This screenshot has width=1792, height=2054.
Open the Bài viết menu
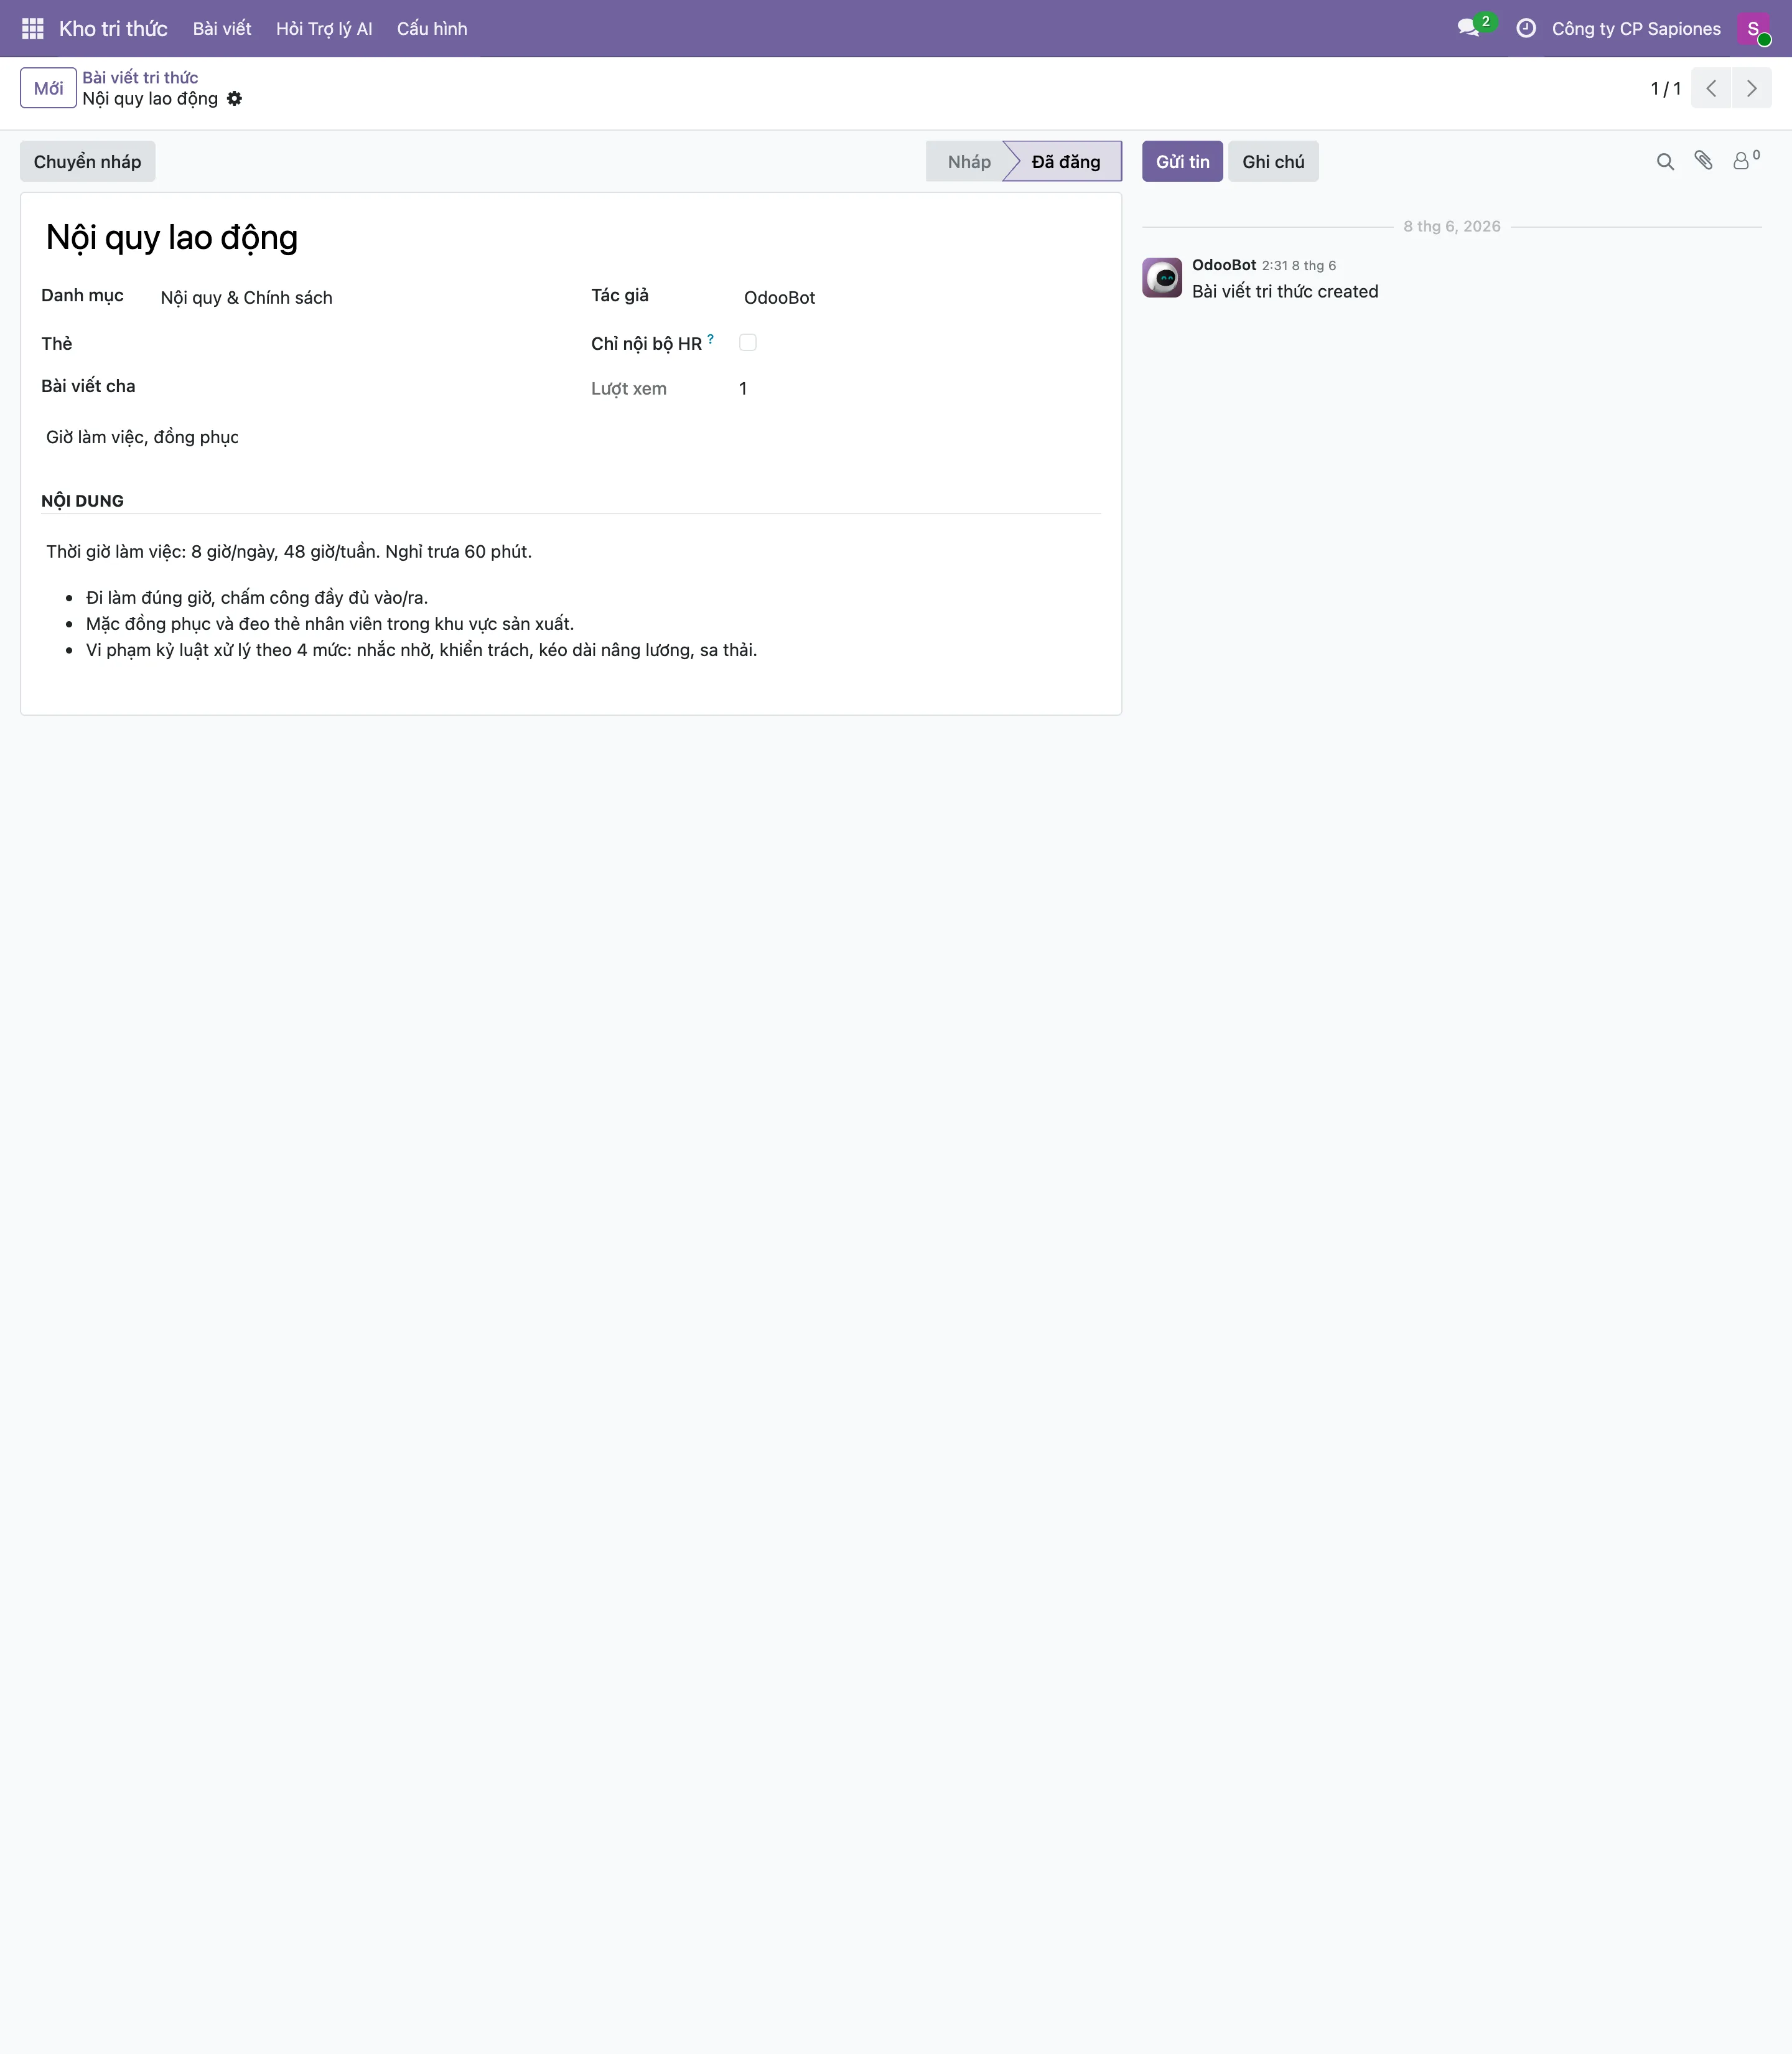pos(222,28)
